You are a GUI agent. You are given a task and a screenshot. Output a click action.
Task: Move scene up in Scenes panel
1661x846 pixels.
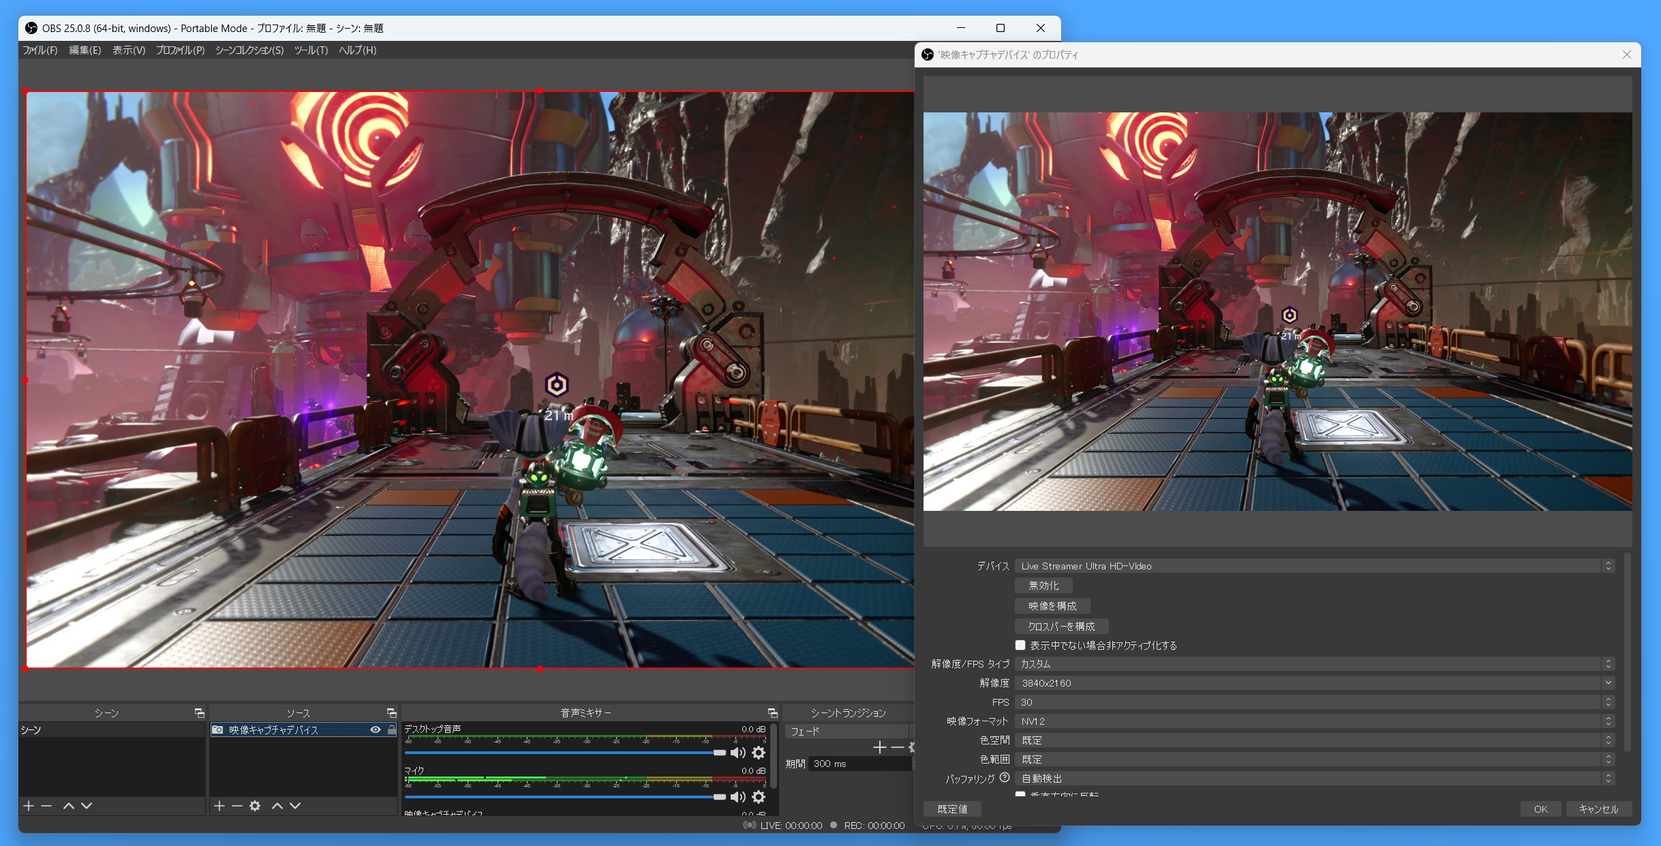click(69, 806)
